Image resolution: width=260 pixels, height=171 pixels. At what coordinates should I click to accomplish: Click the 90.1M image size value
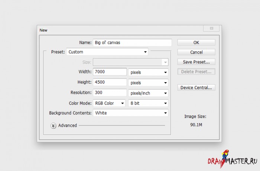pyautogui.click(x=196, y=125)
